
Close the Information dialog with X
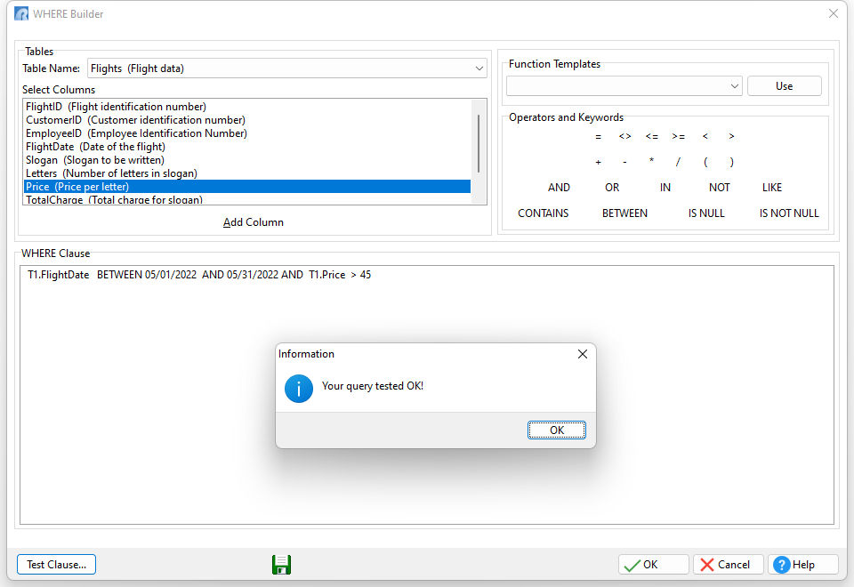pyautogui.click(x=582, y=354)
